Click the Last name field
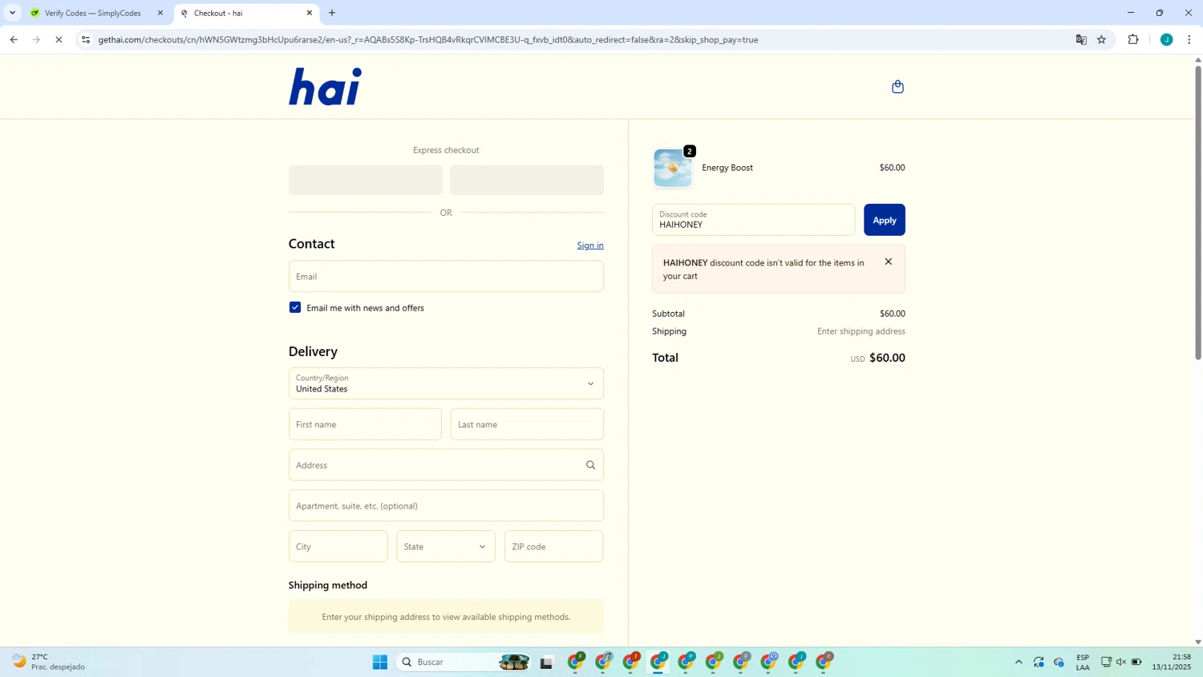1203x677 pixels. point(527,424)
